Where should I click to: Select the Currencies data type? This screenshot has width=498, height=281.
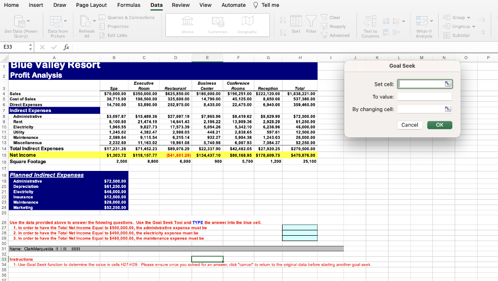[217, 25]
